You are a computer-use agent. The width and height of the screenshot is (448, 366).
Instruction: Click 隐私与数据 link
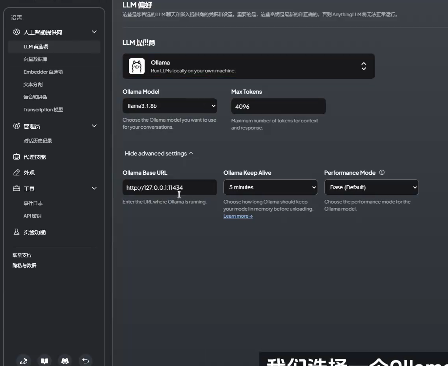pos(24,265)
